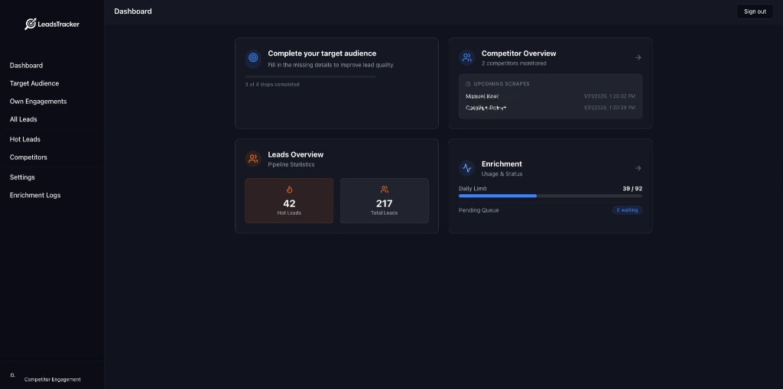Click the 217 Total Leads card
This screenshot has height=389, width=783.
point(384,201)
